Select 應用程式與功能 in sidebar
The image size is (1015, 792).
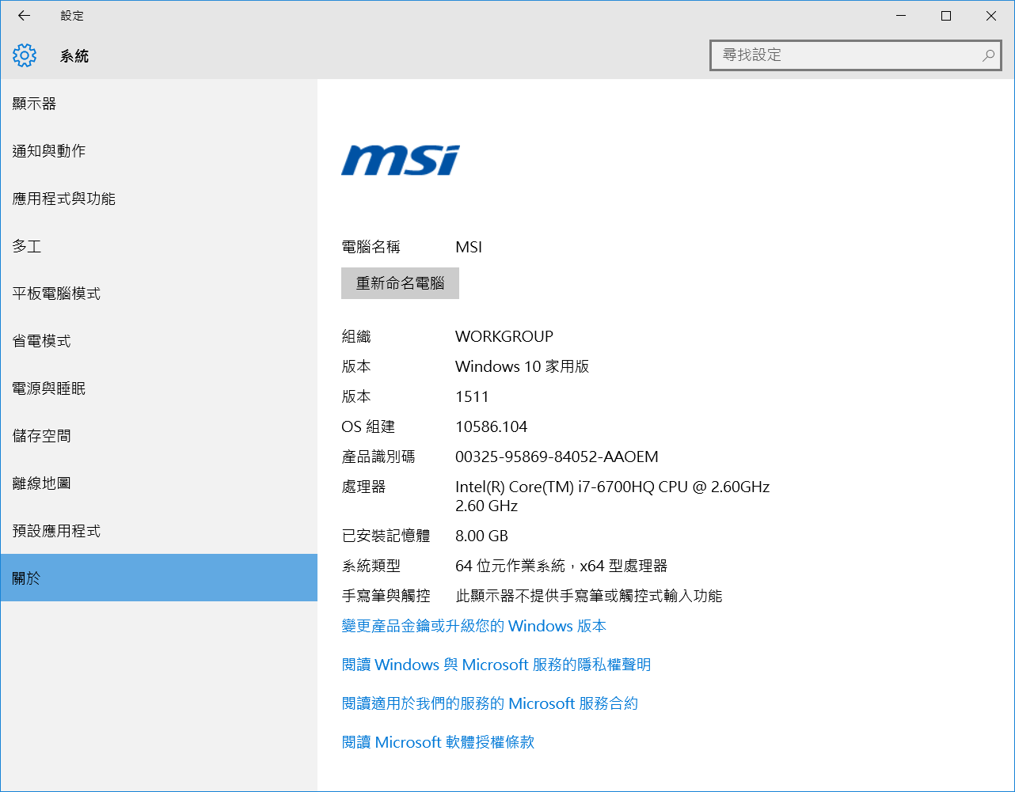coord(159,199)
